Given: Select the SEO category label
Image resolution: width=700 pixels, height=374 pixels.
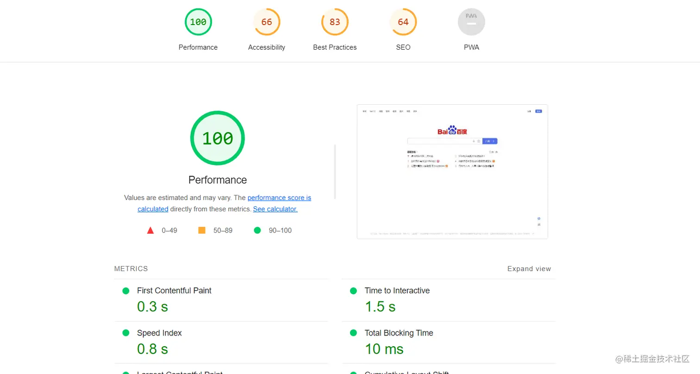Looking at the screenshot, I should [403, 47].
